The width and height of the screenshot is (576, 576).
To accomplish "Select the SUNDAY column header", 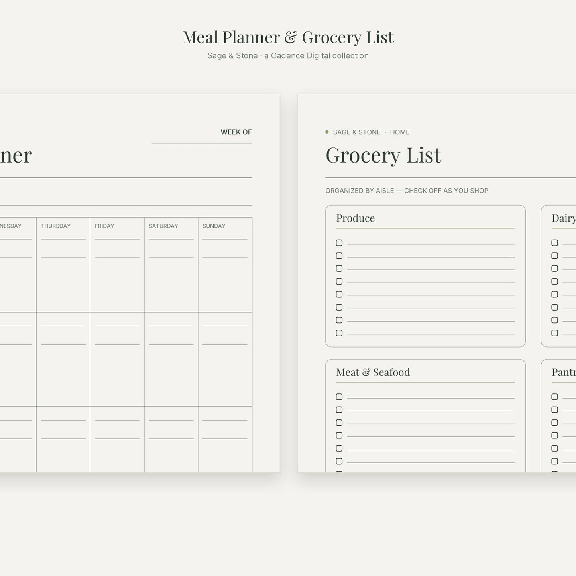I will (x=214, y=226).
